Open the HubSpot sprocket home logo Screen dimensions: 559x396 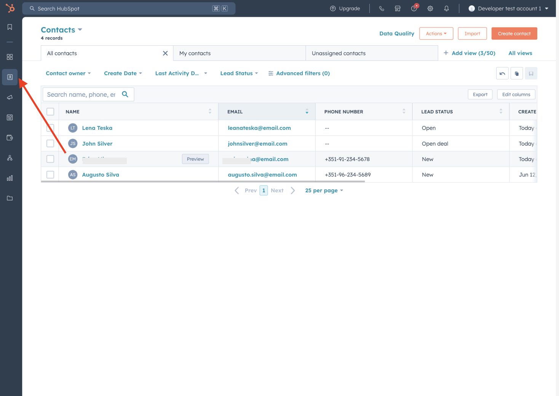click(10, 8)
